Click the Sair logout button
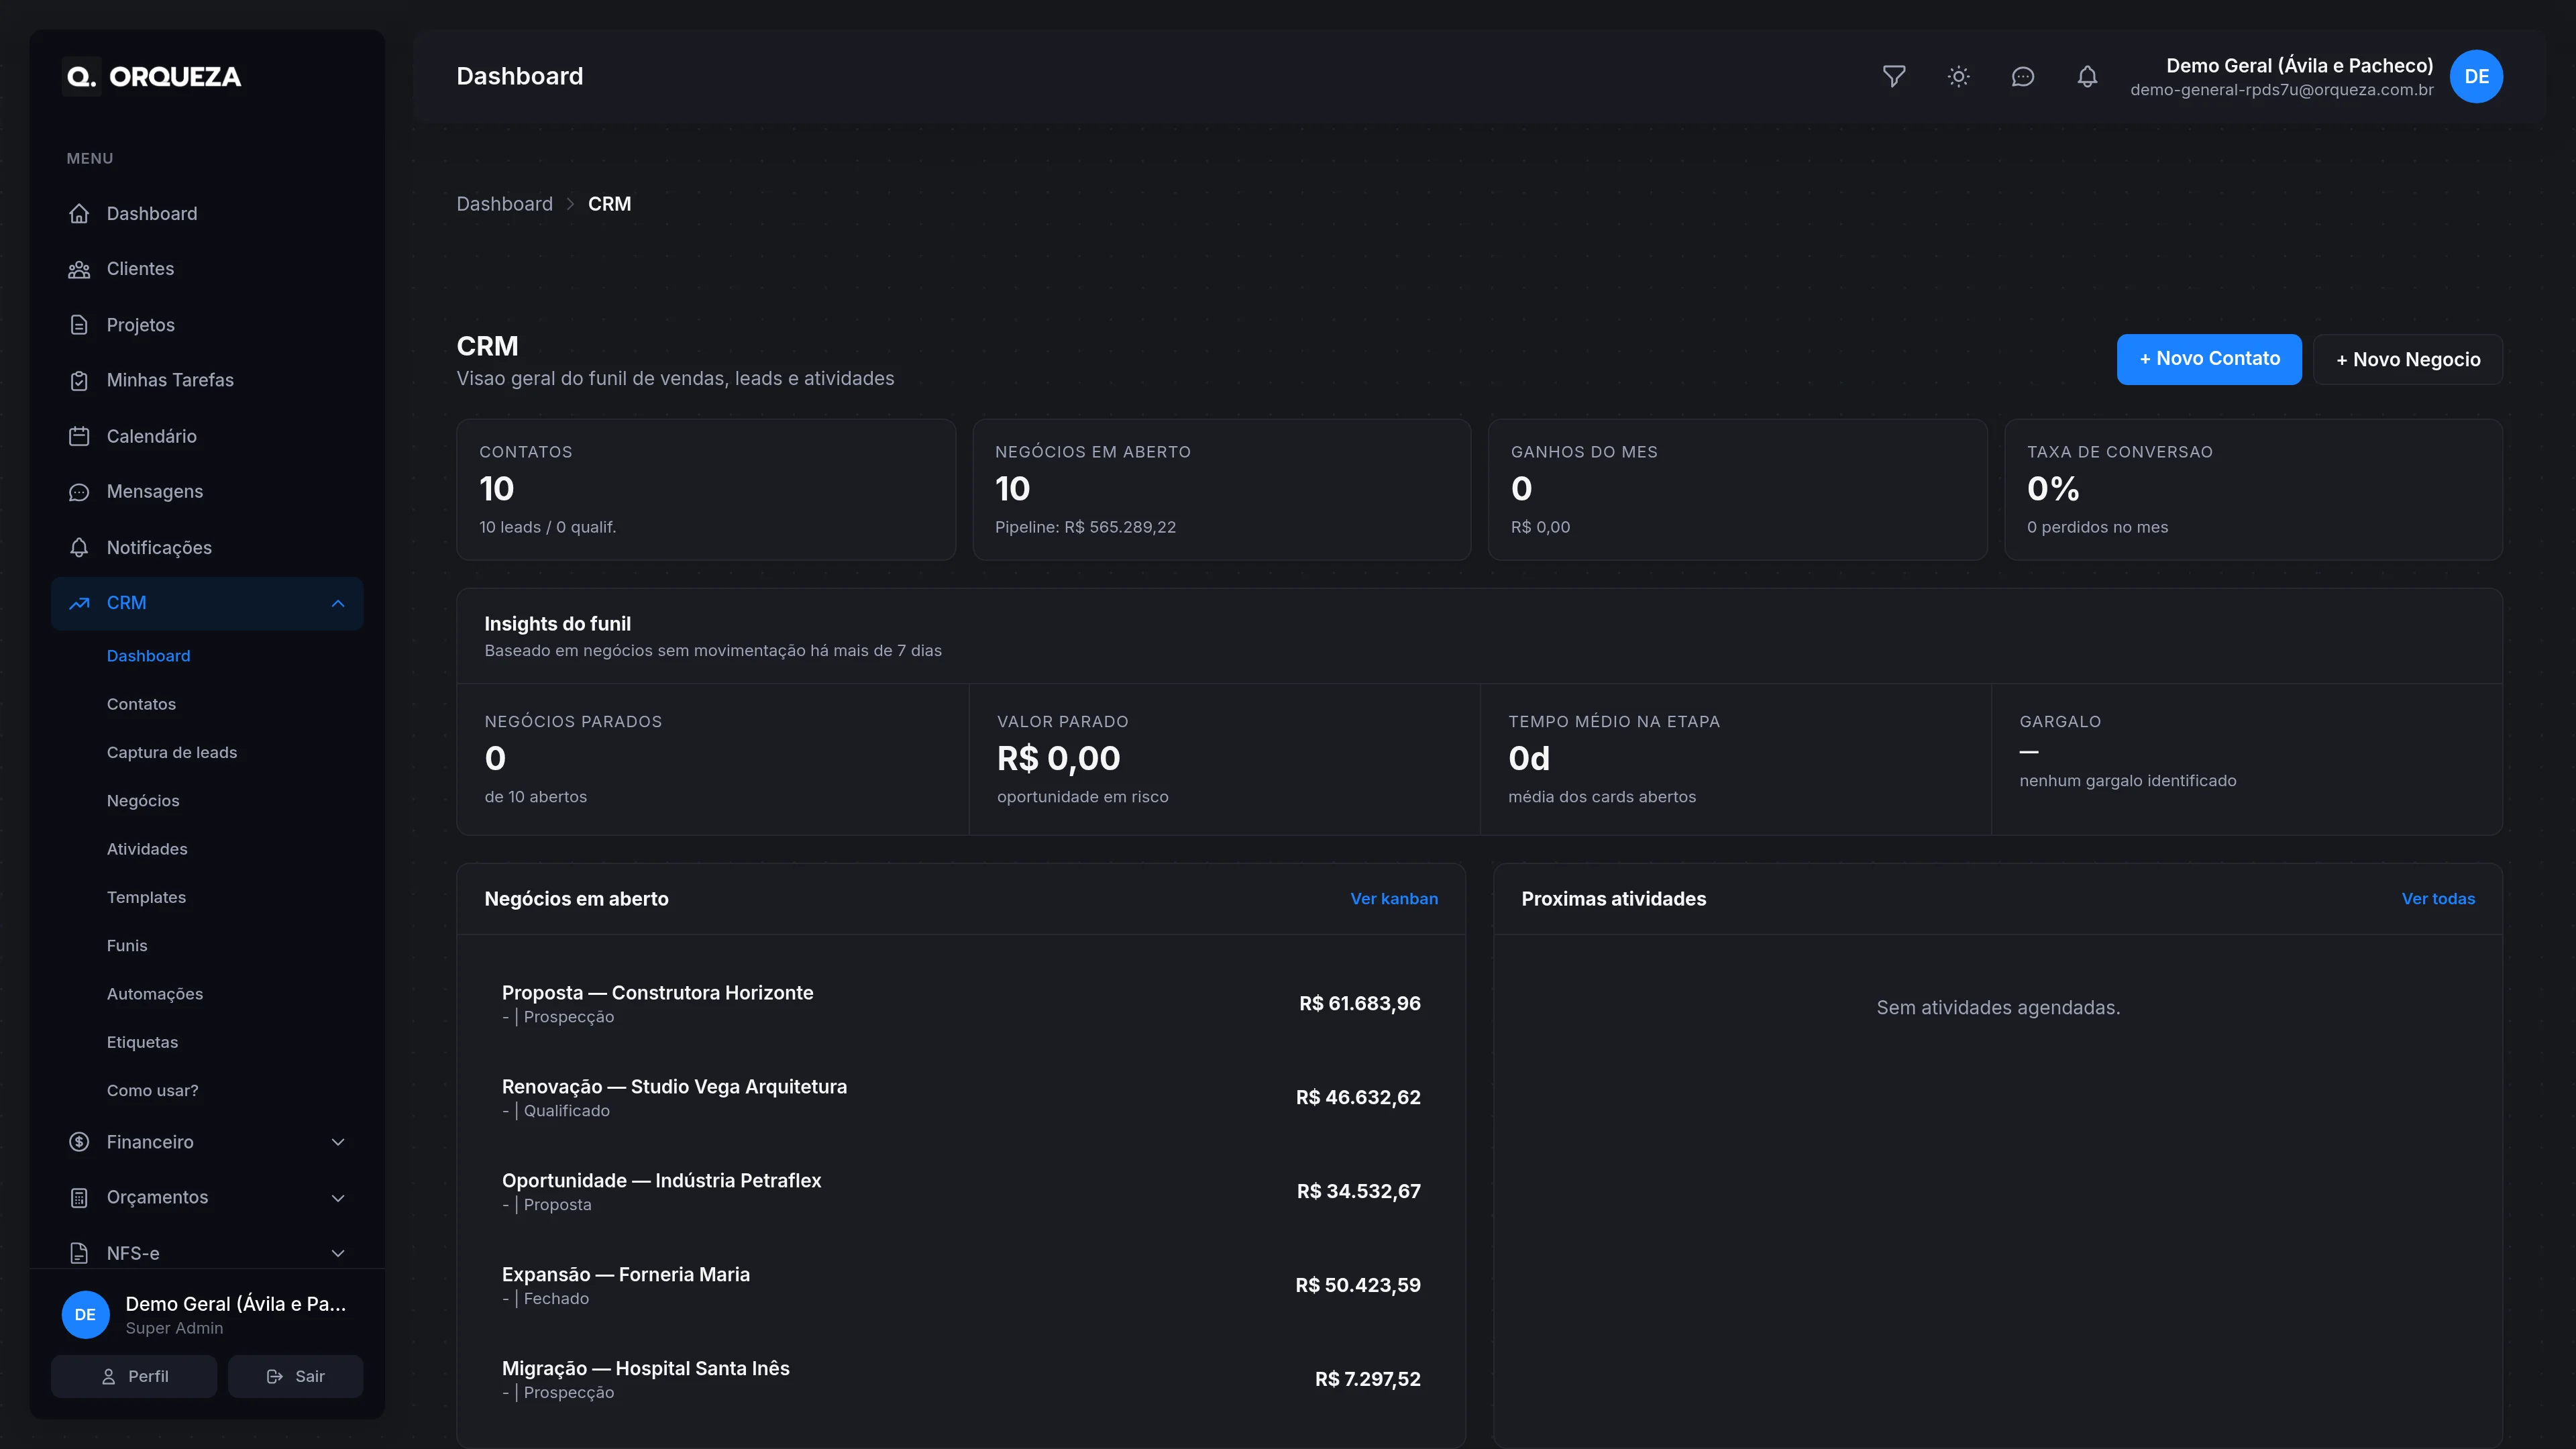 pos(295,1376)
